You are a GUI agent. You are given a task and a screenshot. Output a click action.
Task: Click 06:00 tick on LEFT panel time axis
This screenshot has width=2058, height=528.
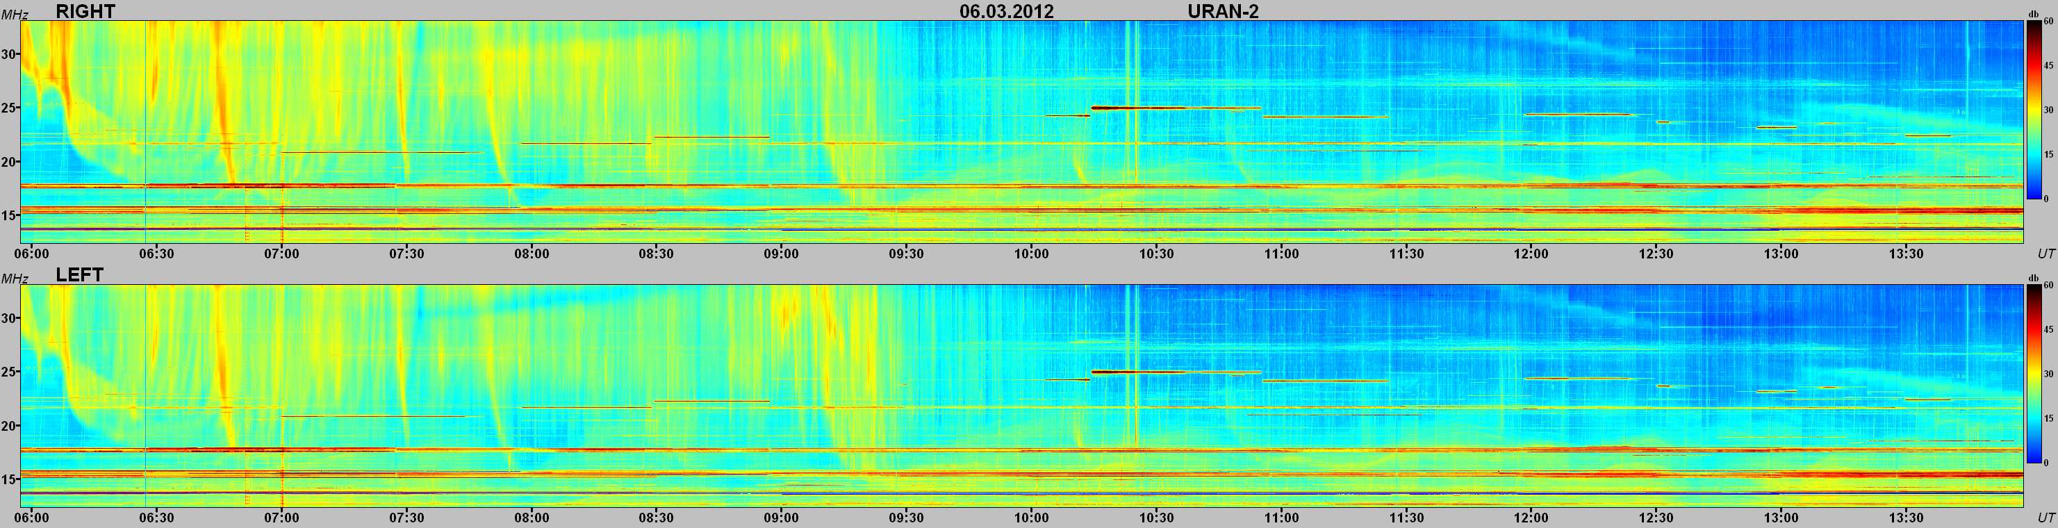click(x=31, y=517)
